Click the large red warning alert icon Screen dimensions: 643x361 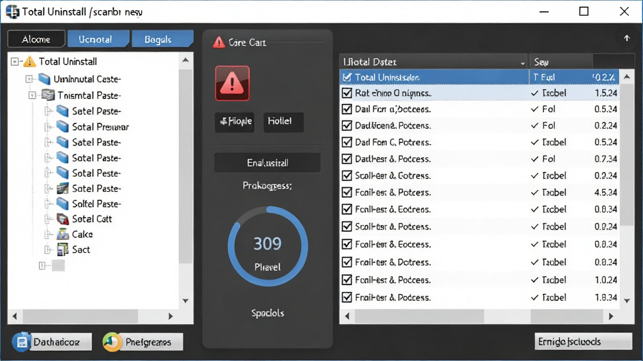pyautogui.click(x=232, y=83)
